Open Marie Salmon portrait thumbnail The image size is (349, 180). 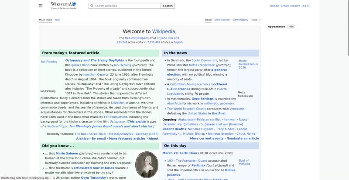(147, 164)
